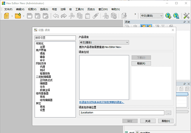Click the globe with plus icon

point(168,16)
